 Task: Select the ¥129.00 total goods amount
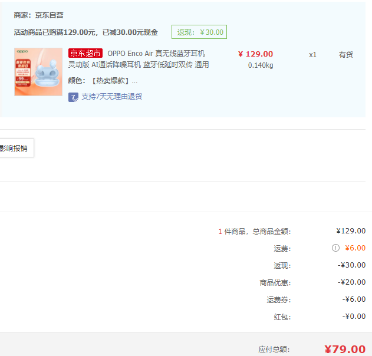[x=351, y=231]
